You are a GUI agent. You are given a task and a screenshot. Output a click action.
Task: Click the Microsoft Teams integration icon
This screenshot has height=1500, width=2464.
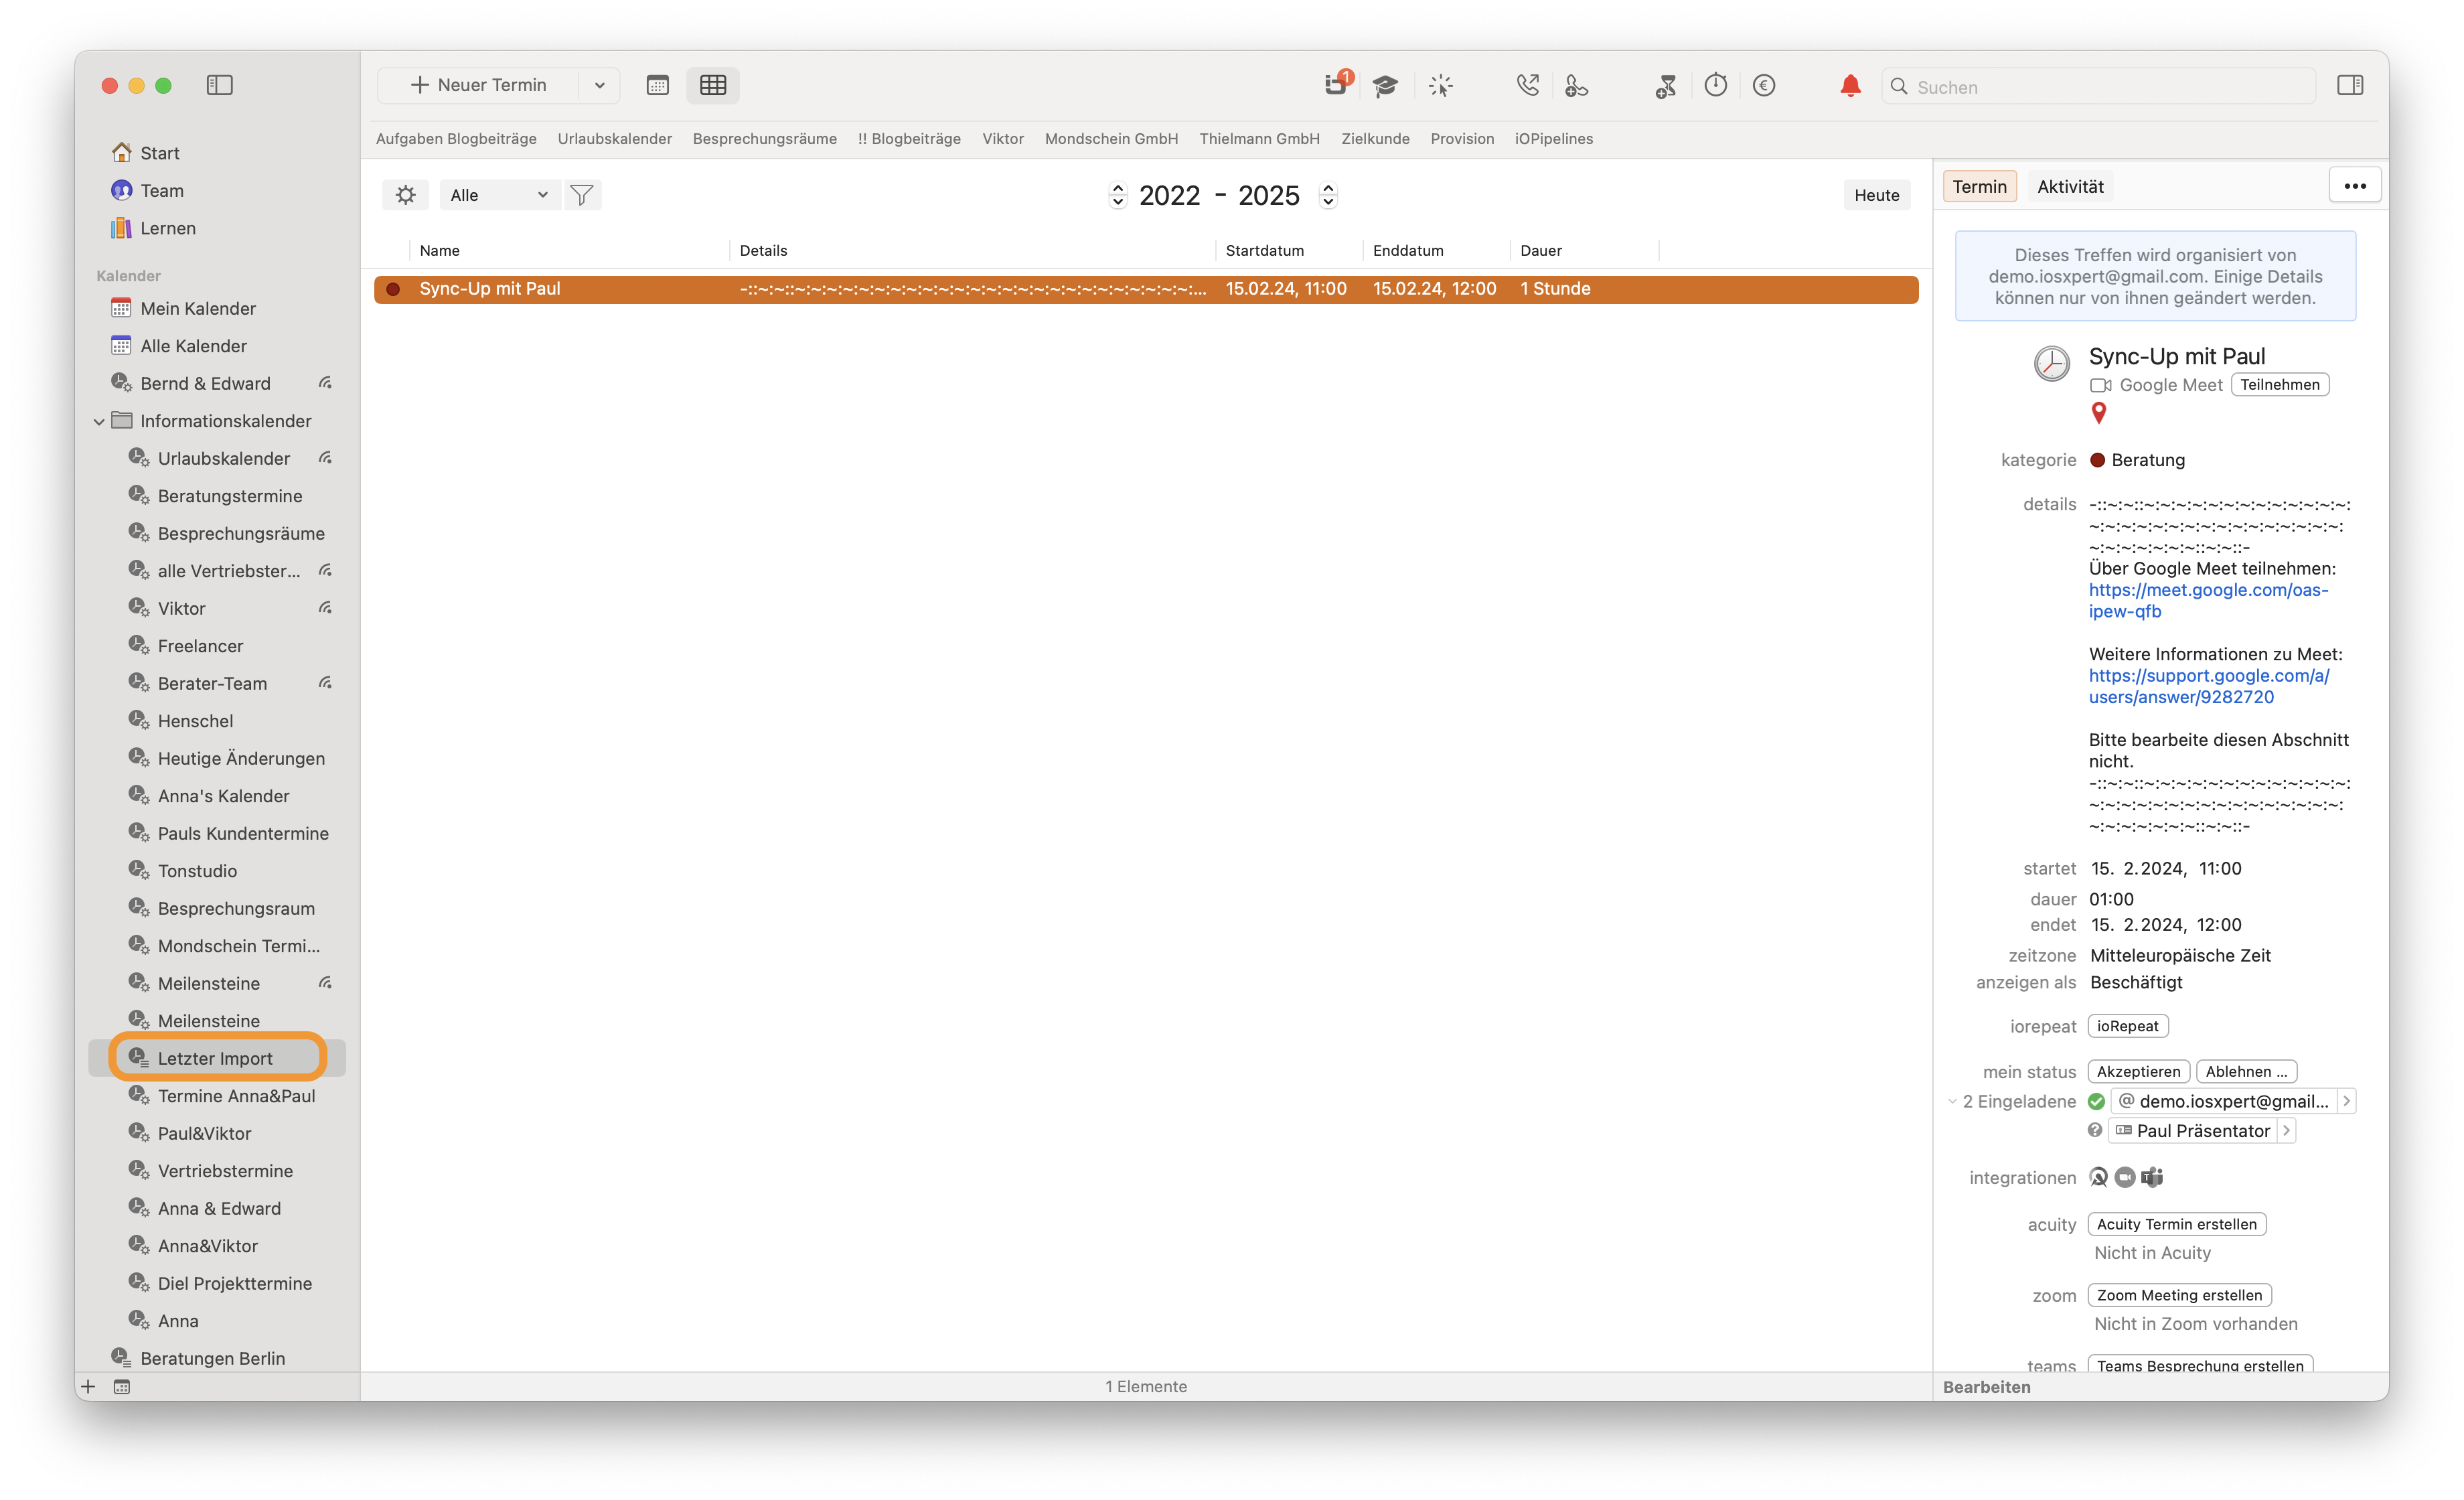(x=2152, y=1177)
